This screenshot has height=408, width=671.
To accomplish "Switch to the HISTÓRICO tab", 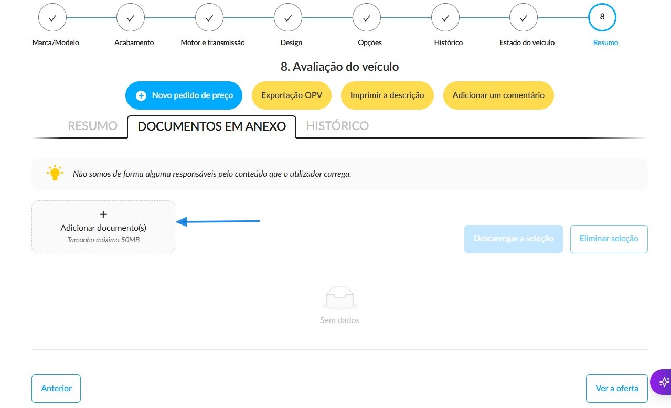I will click(x=337, y=126).
